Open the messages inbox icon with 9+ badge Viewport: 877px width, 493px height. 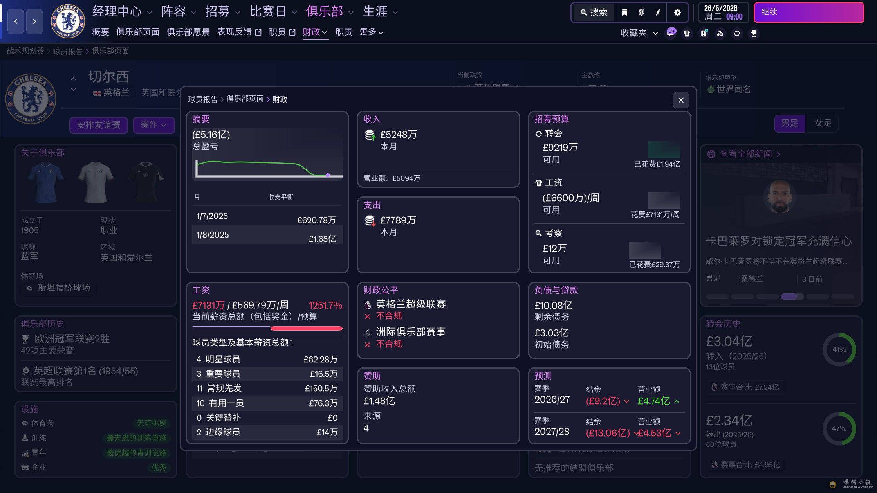click(671, 33)
